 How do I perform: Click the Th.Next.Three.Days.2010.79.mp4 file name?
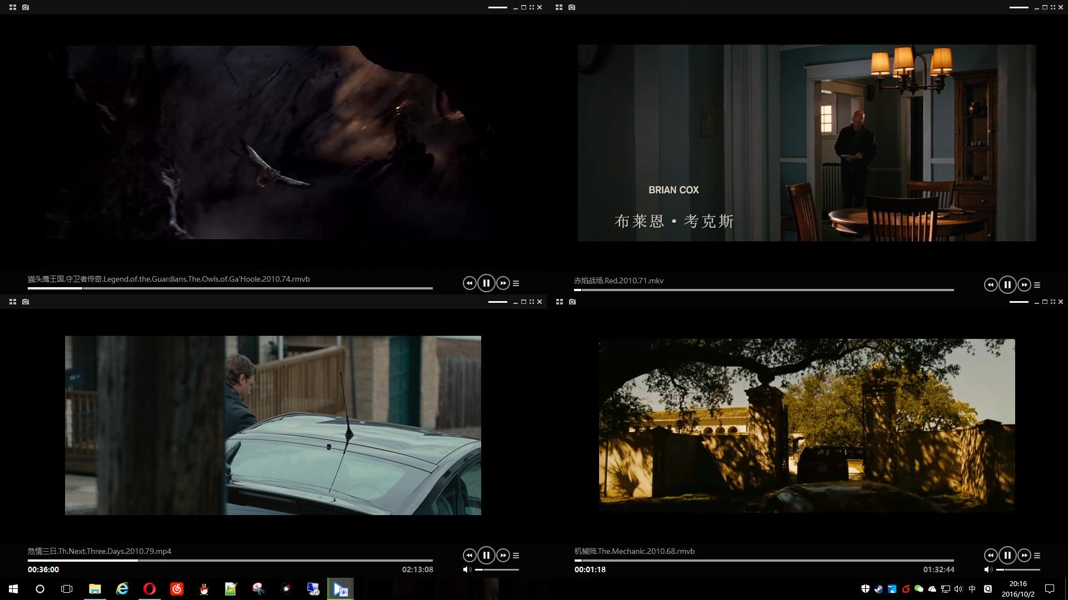coord(100,551)
